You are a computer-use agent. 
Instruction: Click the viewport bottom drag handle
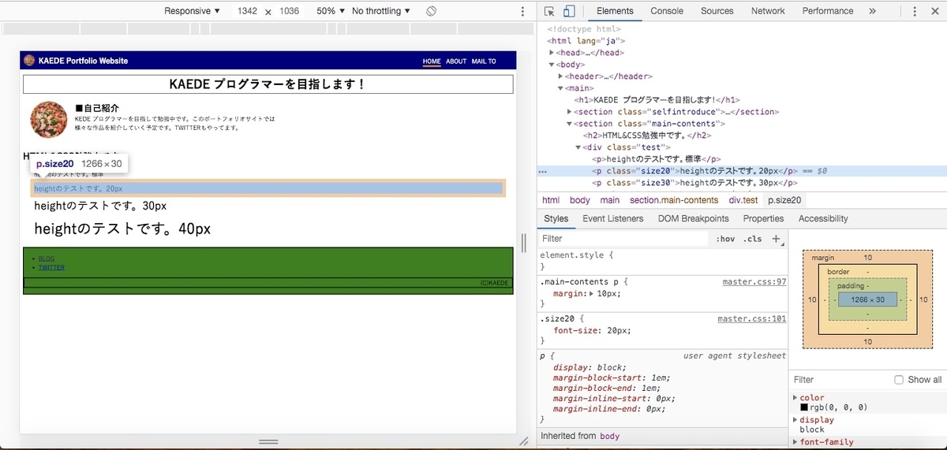[x=268, y=441]
